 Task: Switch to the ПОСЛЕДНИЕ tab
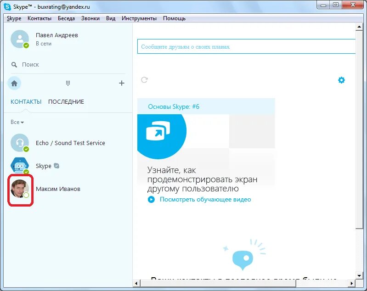(66, 102)
